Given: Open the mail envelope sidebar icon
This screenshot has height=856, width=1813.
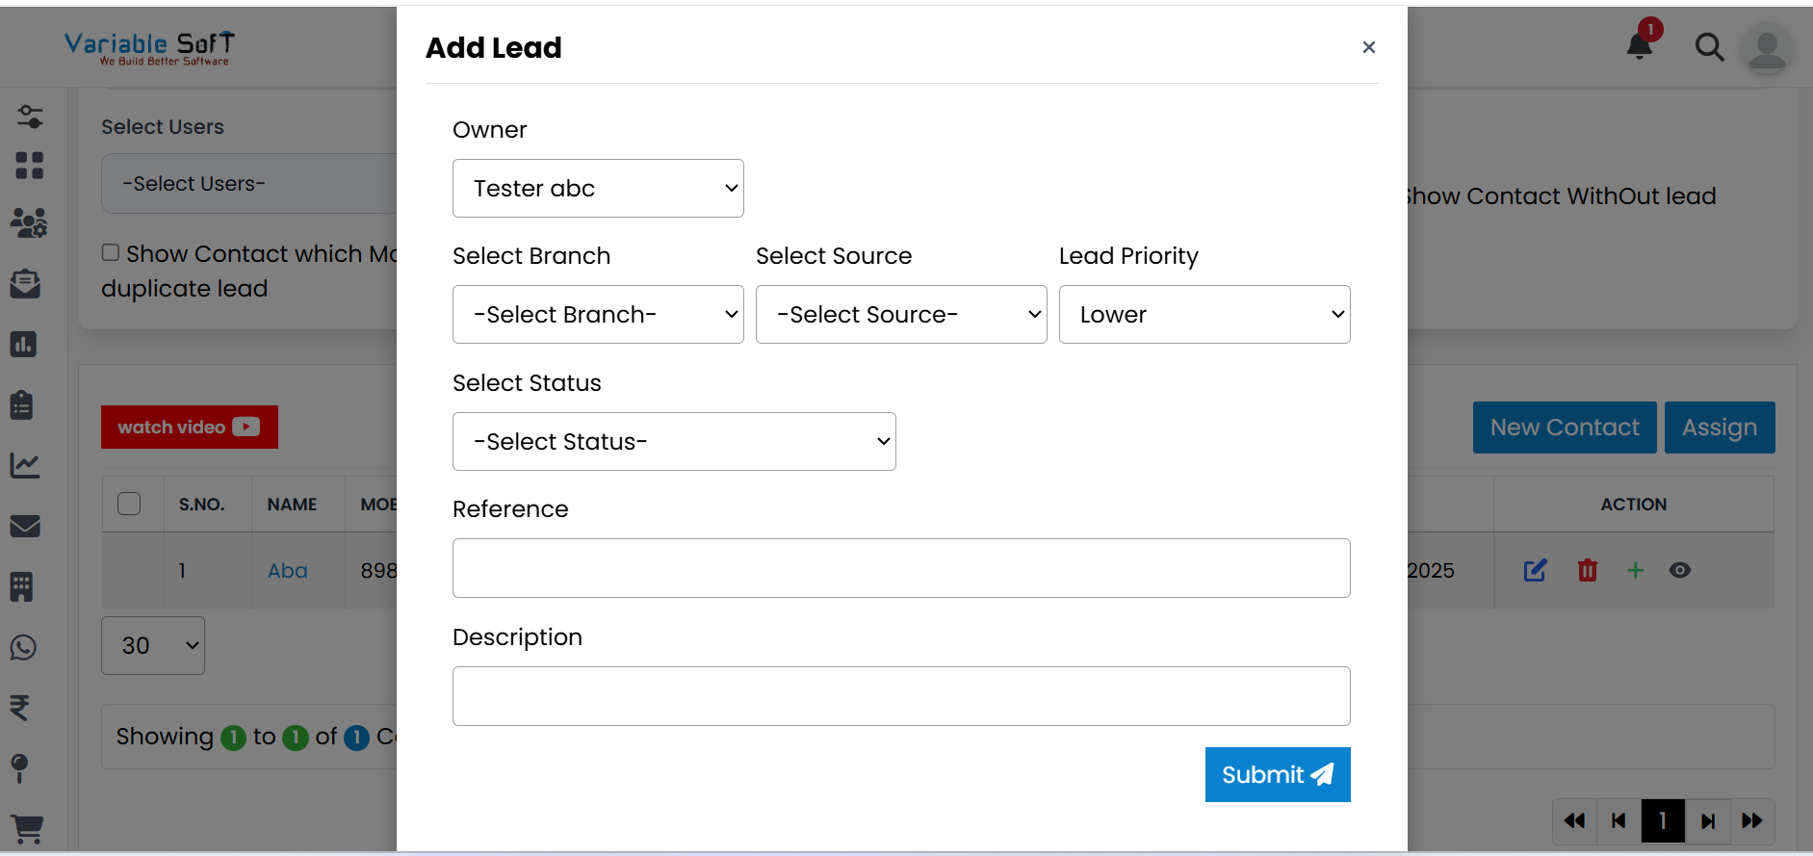Looking at the screenshot, I should 25,526.
